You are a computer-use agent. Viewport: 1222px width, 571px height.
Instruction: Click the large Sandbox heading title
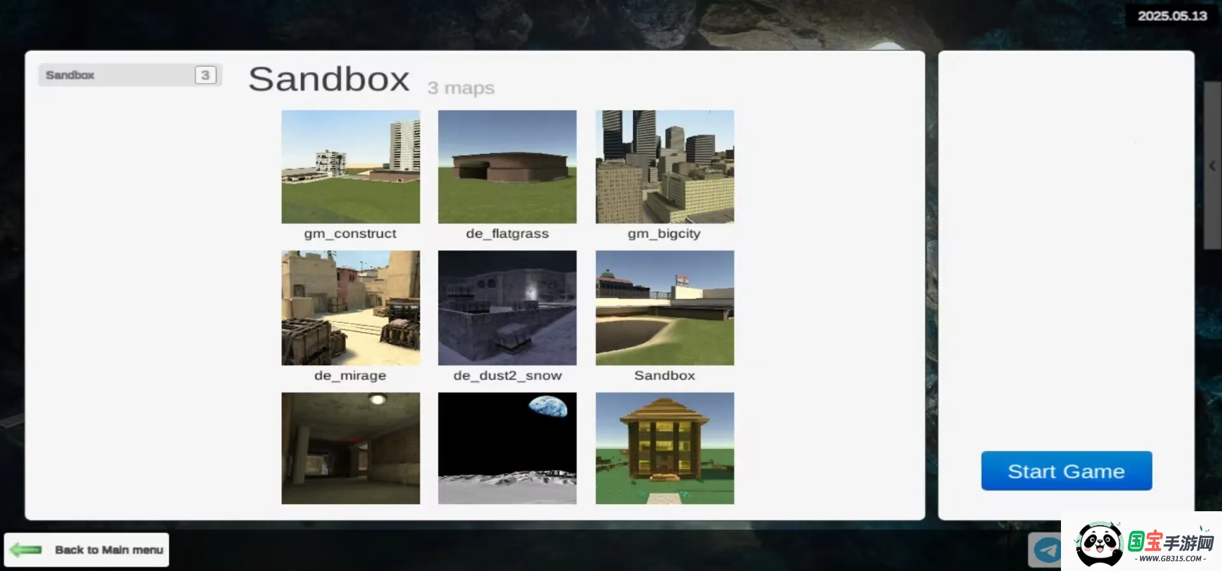(328, 79)
